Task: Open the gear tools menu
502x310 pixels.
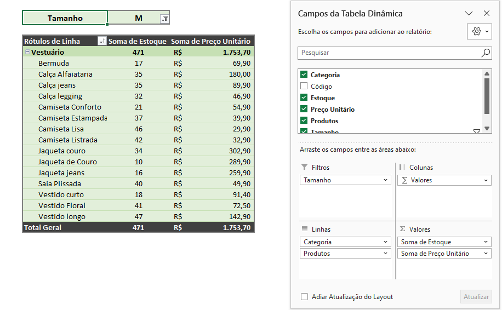Action: (x=480, y=31)
